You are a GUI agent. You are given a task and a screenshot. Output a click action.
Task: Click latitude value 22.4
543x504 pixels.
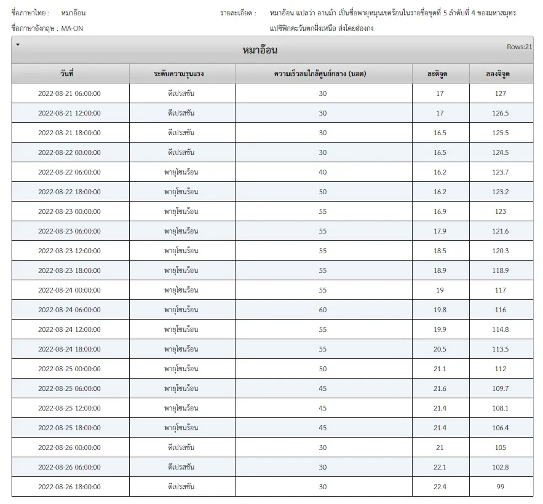point(440,487)
